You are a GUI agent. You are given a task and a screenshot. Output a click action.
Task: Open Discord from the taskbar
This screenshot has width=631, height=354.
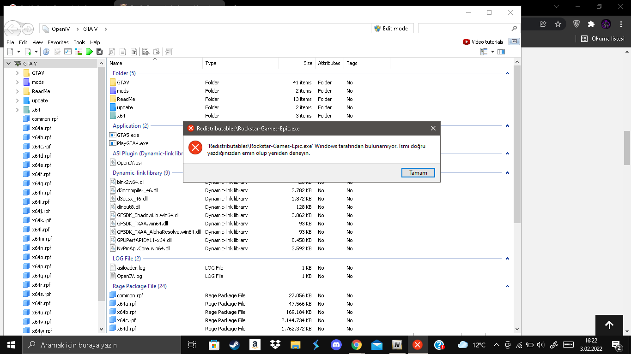click(x=336, y=345)
